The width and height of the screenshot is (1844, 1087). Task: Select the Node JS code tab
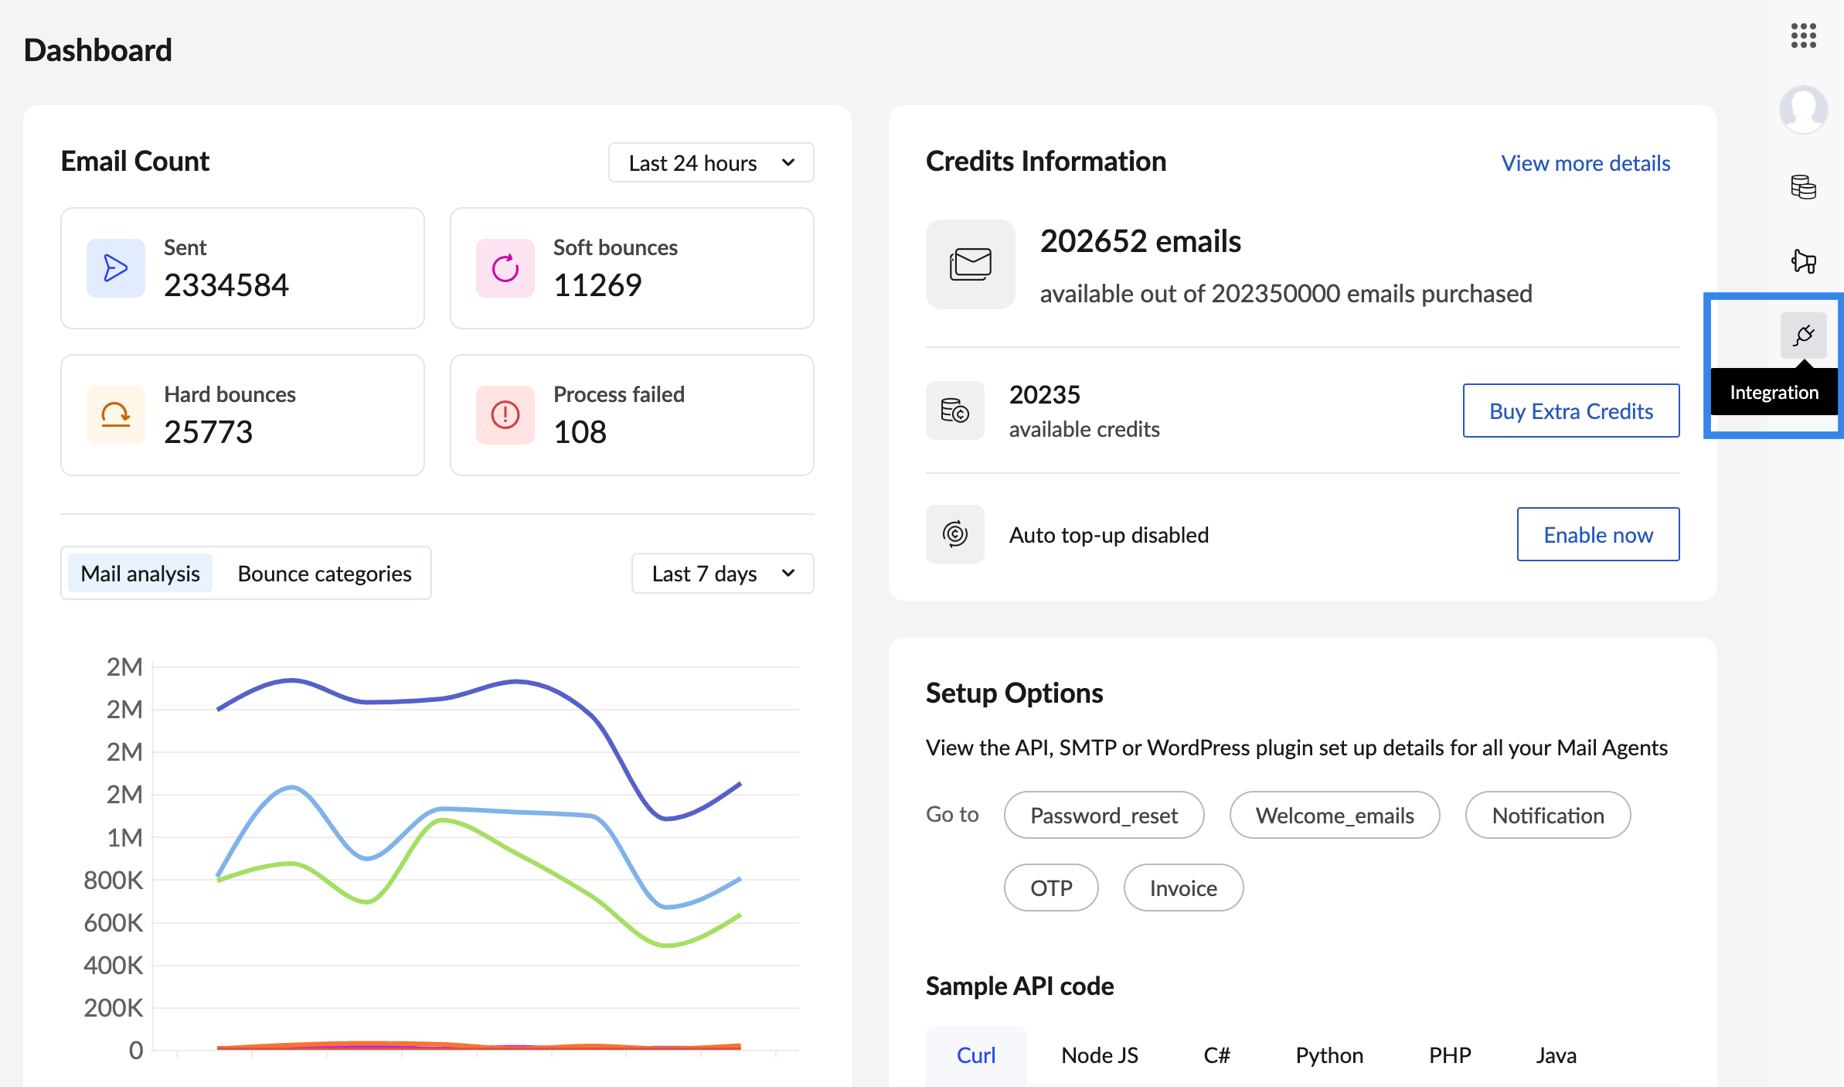pyautogui.click(x=1100, y=1055)
